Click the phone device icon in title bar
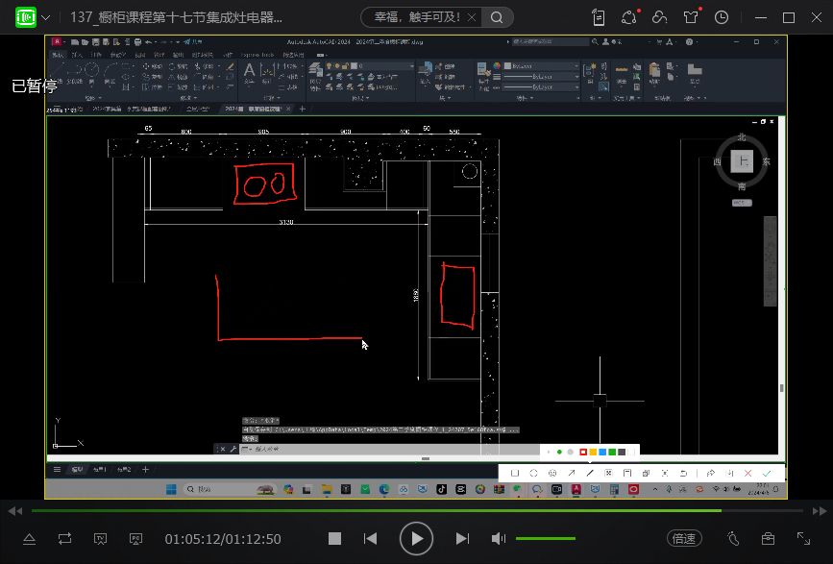This screenshot has height=564, width=833. point(599,17)
